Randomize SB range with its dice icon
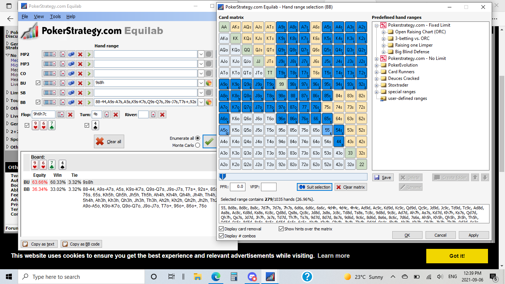The width and height of the screenshot is (505, 284). (x=71, y=92)
